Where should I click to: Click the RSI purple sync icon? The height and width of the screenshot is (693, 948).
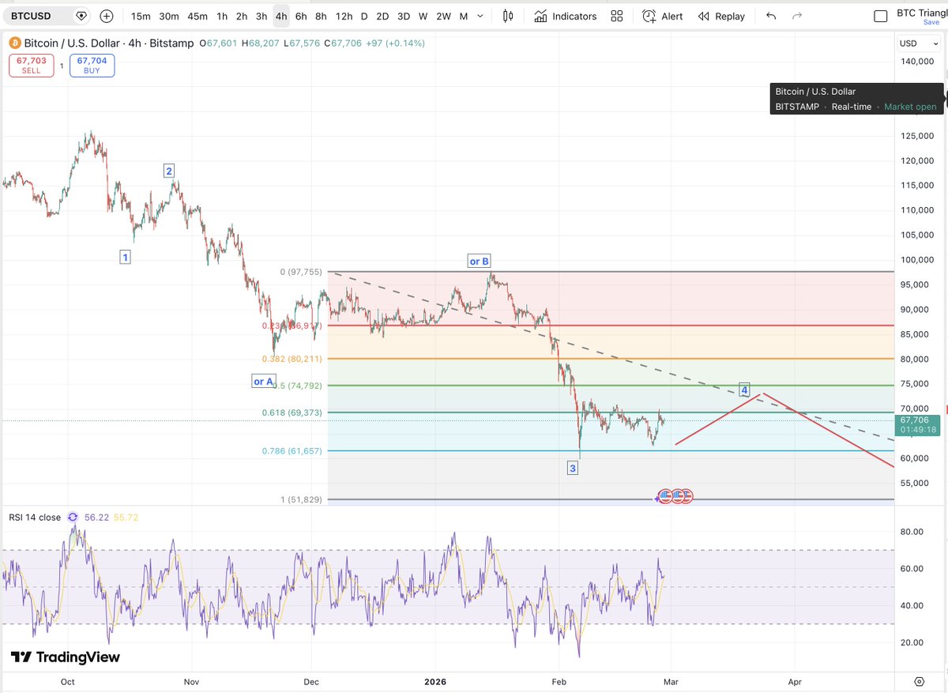(73, 517)
